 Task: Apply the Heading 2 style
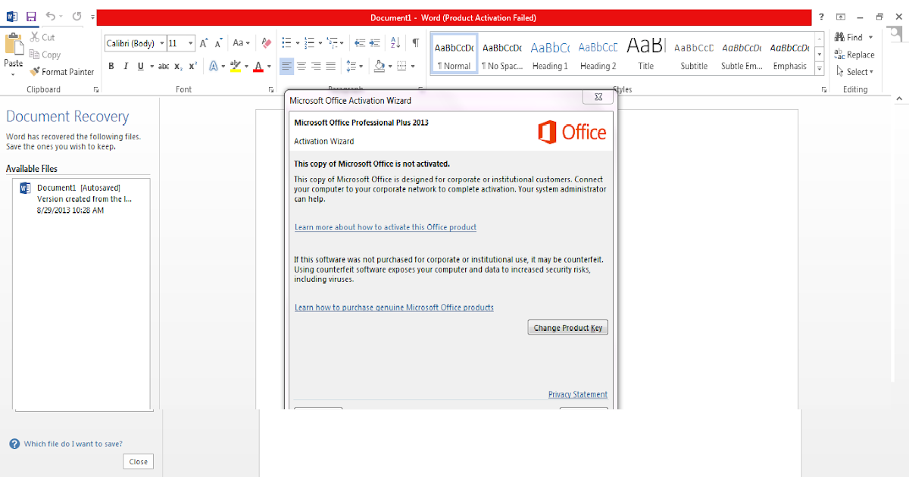pos(598,54)
